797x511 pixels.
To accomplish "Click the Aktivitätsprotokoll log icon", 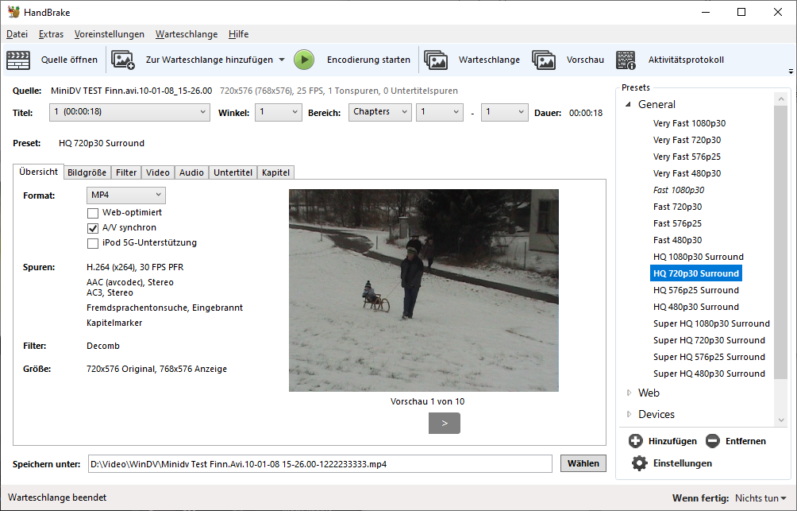I will 626,60.
